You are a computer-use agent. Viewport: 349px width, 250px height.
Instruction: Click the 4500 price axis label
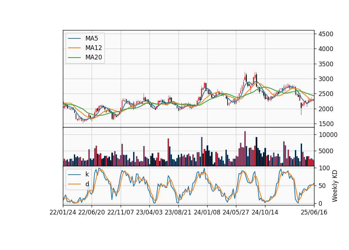tap(326, 34)
